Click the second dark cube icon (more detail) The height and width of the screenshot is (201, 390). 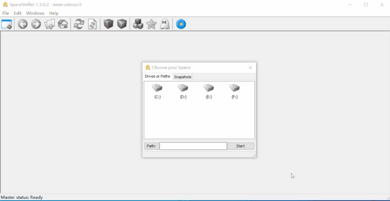click(122, 24)
